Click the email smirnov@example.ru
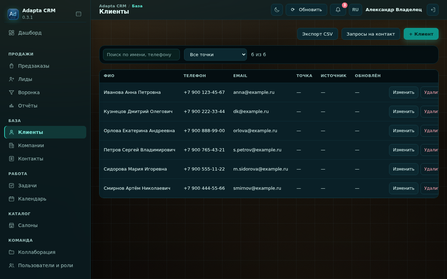Image resolution: width=447 pixels, height=279 pixels. pyautogui.click(x=257, y=188)
